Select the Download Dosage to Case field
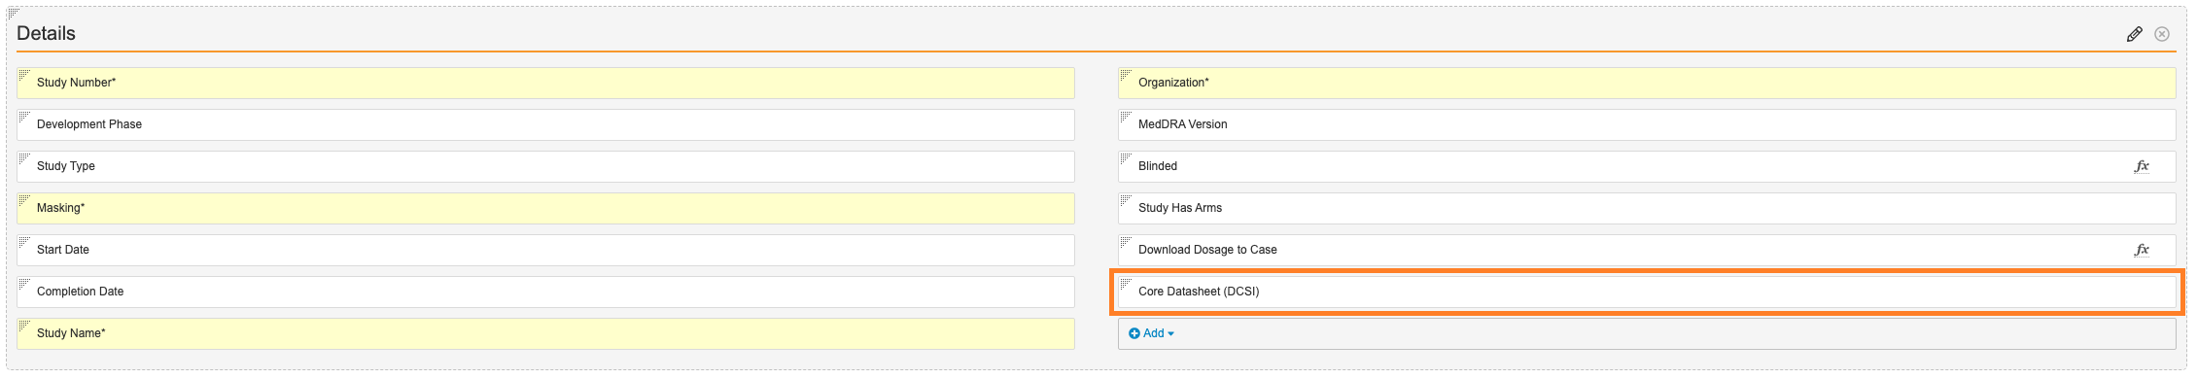Viewport: 2197px width, 379px height. tap(1647, 250)
